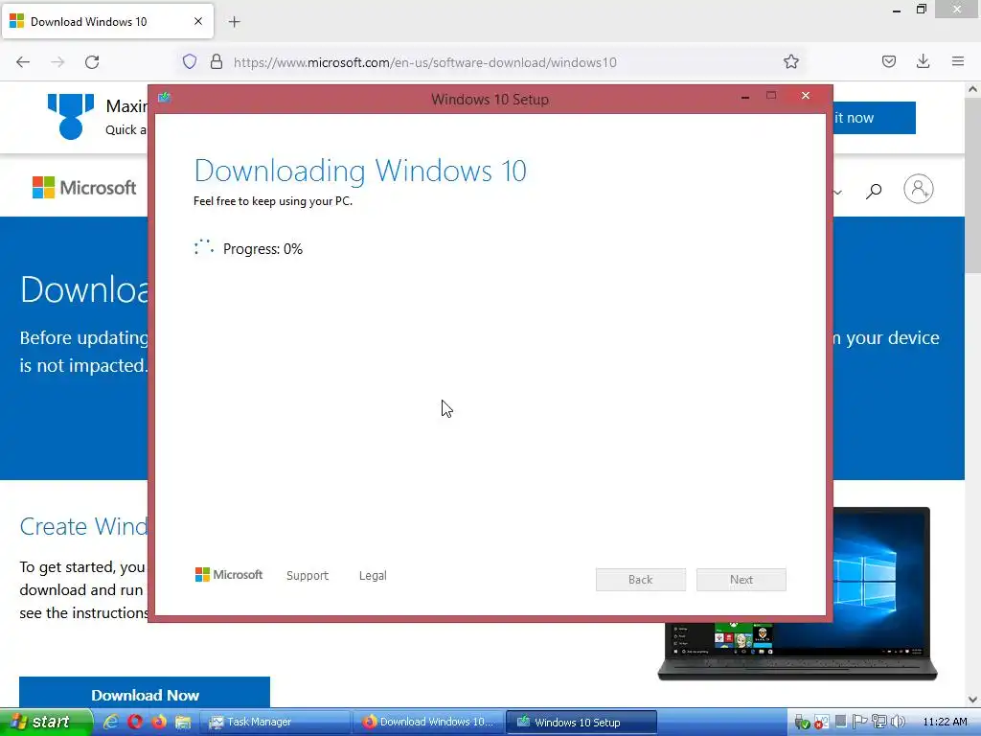Screen dimensions: 981x736
Task: Open Firefox hamburger application menu
Action: pos(957,61)
